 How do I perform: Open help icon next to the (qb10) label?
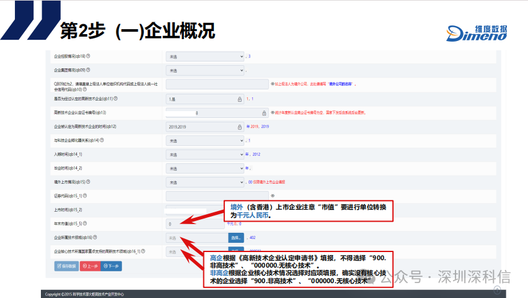point(85,89)
